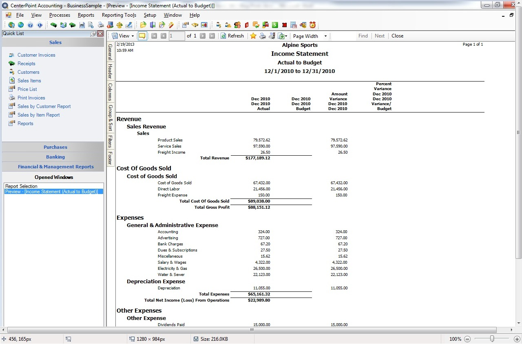Image resolution: width=522 pixels, height=344 pixels.
Task: Open the export dropdown arrow
Action: (x=286, y=36)
